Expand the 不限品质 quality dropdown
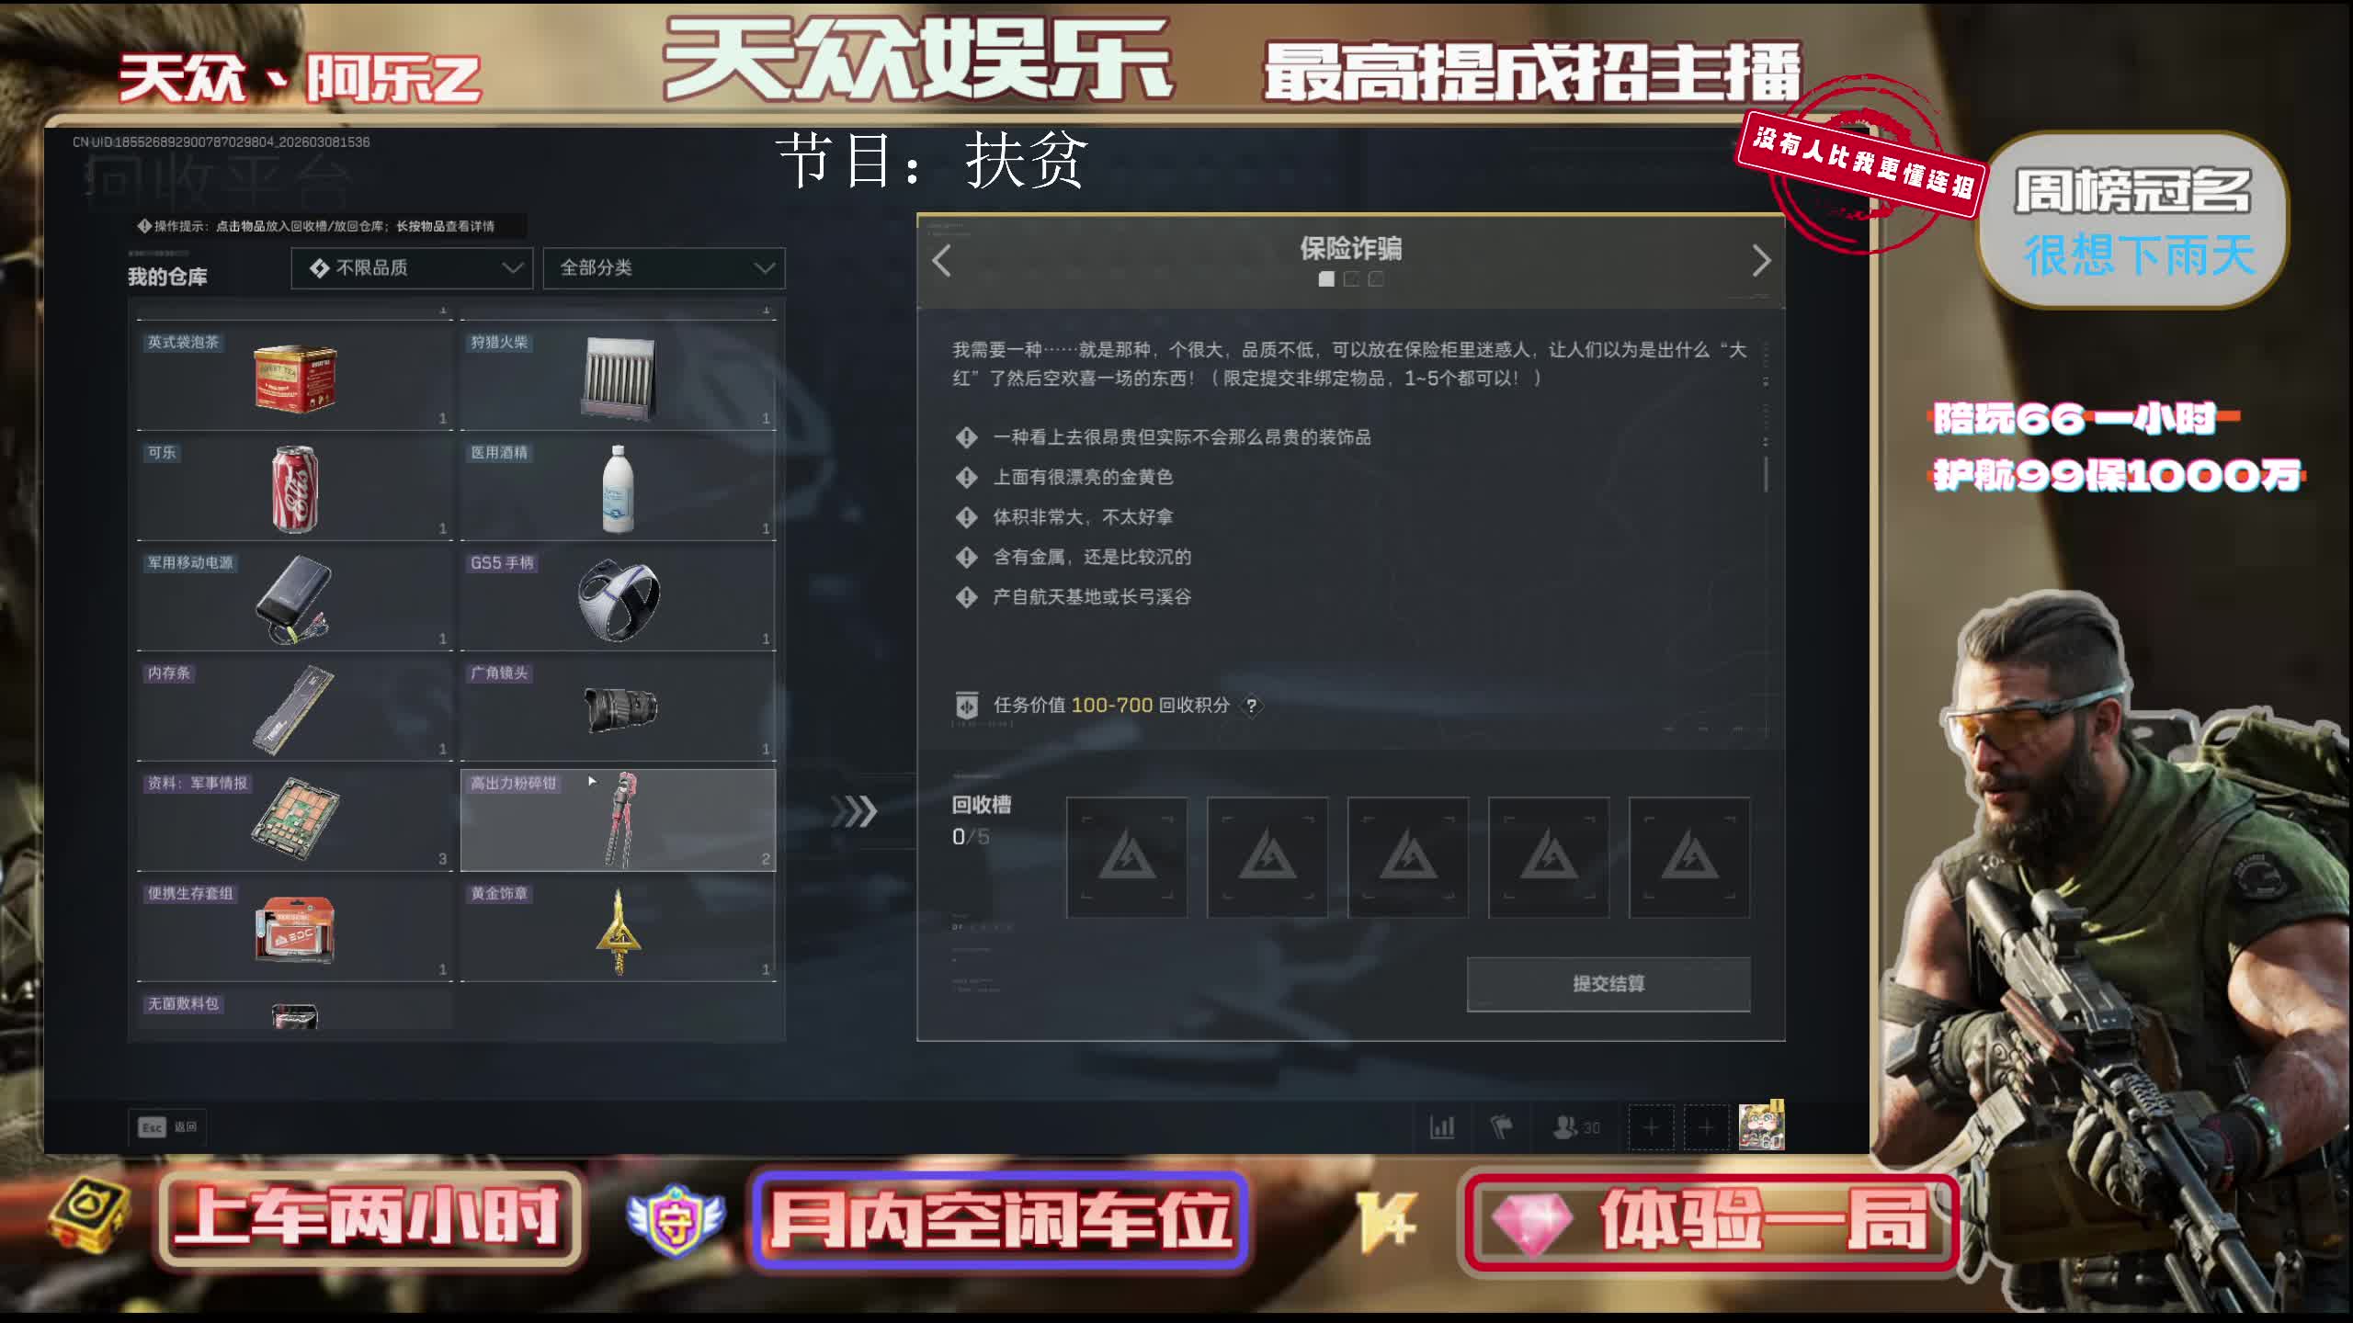This screenshot has width=2353, height=1323. coord(412,268)
